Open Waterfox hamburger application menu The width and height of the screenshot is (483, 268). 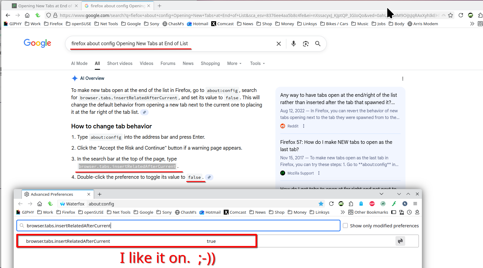pos(415,204)
